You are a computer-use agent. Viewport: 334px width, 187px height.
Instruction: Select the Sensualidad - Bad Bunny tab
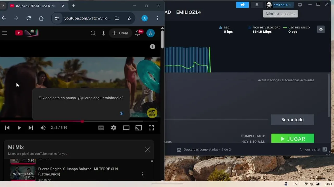[x=35, y=6]
